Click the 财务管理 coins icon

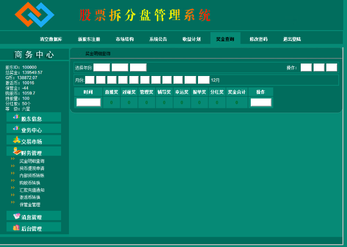coord(17,151)
